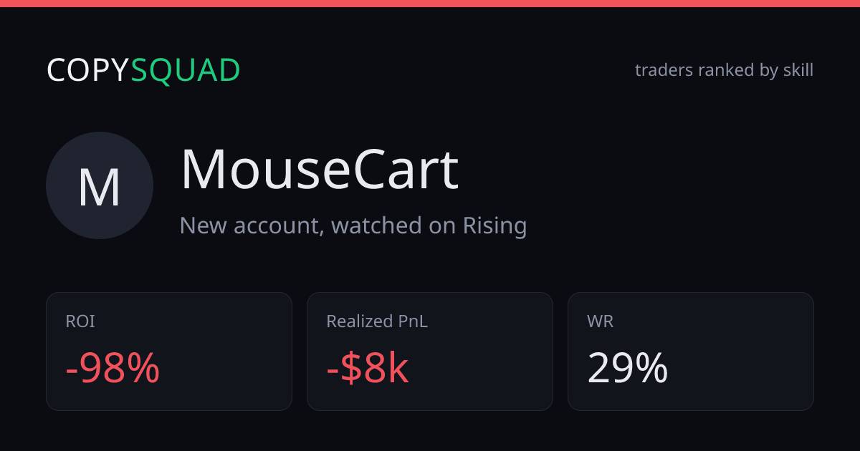The image size is (860, 451).
Task: Open the ROI stat card
Action: (169, 351)
